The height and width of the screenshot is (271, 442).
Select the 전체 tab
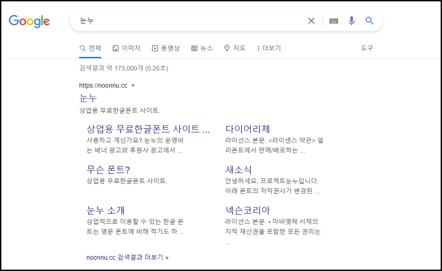click(x=90, y=48)
